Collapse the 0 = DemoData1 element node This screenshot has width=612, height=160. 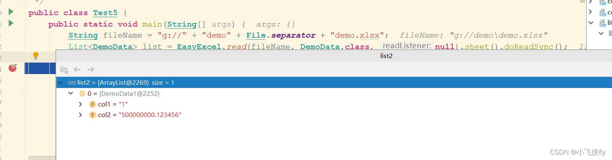tap(71, 94)
